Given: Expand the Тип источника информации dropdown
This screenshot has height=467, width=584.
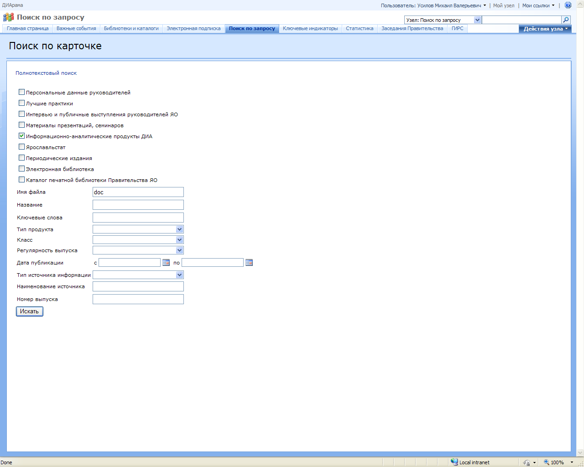Looking at the screenshot, I should [179, 275].
